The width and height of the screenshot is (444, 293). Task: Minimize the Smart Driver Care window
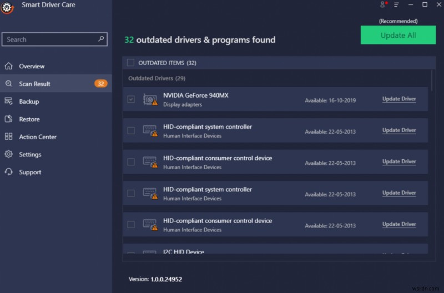click(x=411, y=4)
